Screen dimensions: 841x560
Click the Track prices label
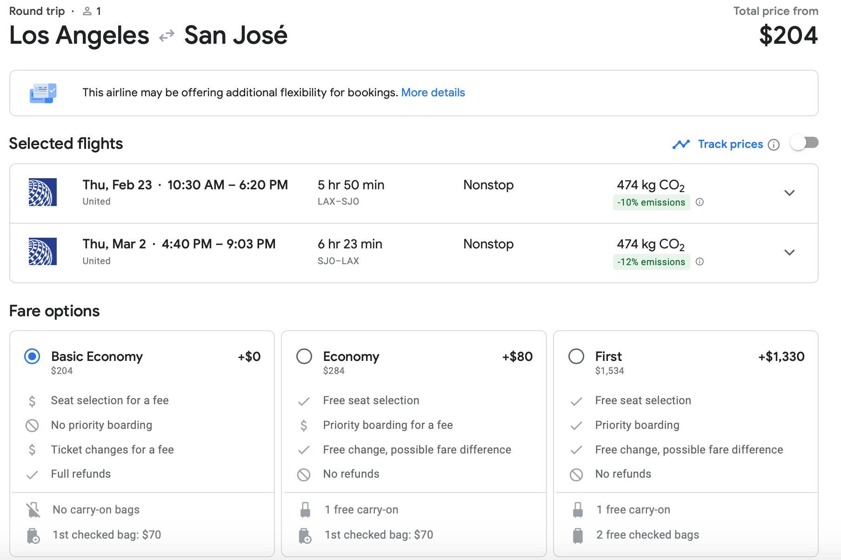pos(730,144)
